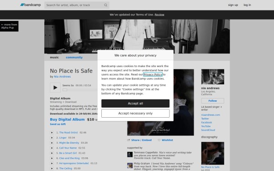The width and height of the screenshot is (274, 171).
Task: Click the Bandcamp logo
Action: pyautogui.click(x=31, y=5)
